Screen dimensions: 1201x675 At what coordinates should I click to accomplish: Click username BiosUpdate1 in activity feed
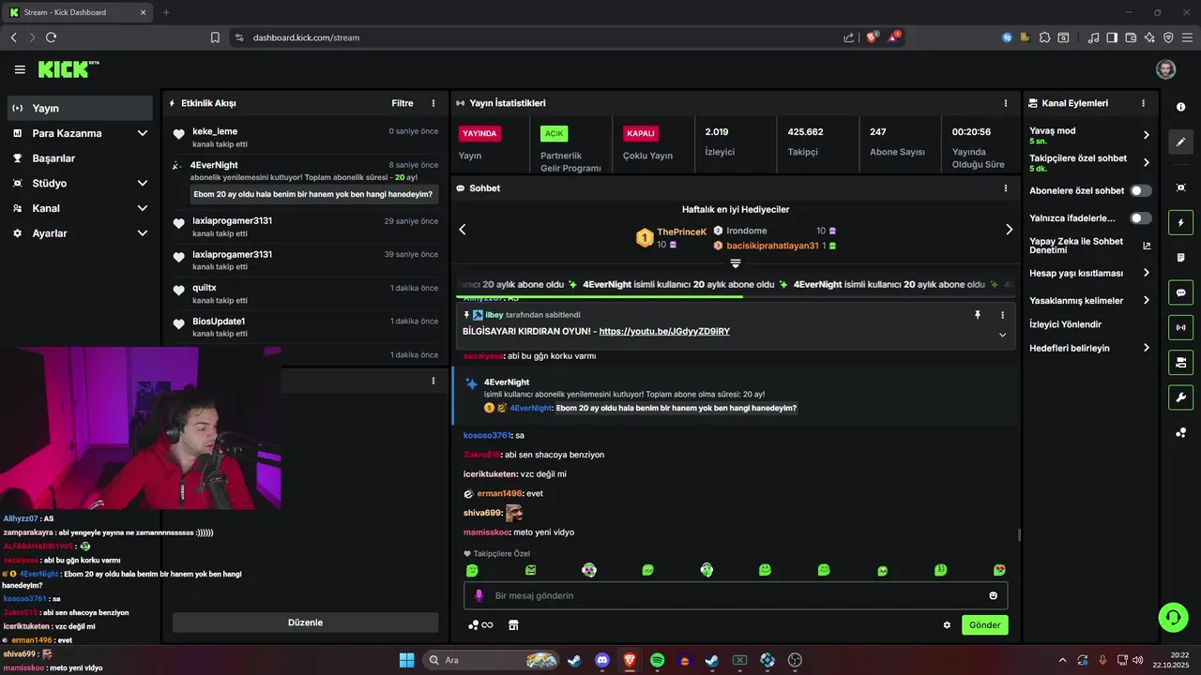219,322
